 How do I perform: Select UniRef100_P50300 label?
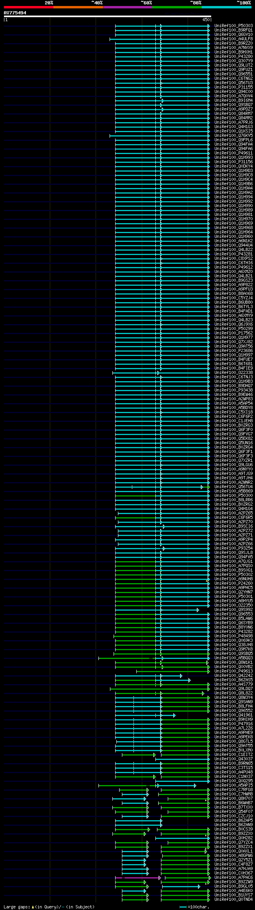tap(233, 495)
